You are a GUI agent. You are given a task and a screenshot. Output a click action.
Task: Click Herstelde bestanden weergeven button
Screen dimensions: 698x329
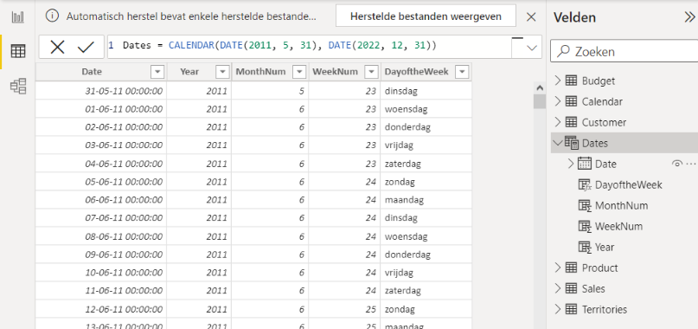pyautogui.click(x=426, y=16)
